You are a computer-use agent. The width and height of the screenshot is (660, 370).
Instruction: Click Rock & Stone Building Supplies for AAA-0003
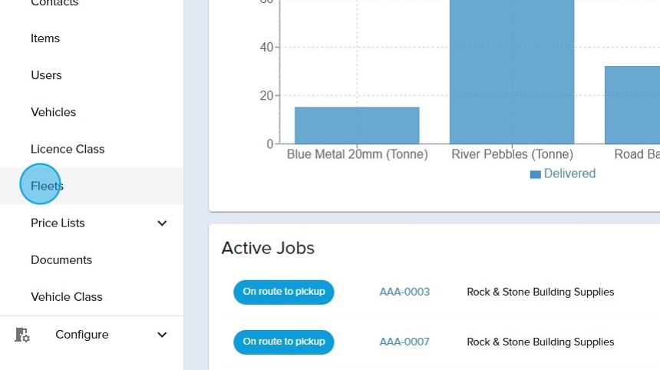pyautogui.click(x=540, y=292)
